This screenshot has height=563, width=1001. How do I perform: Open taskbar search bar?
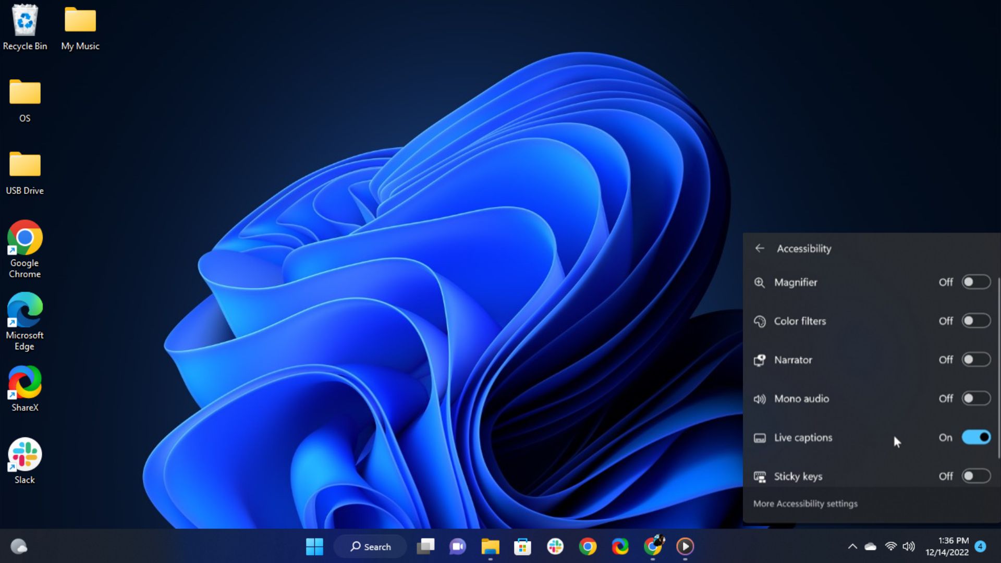click(371, 546)
